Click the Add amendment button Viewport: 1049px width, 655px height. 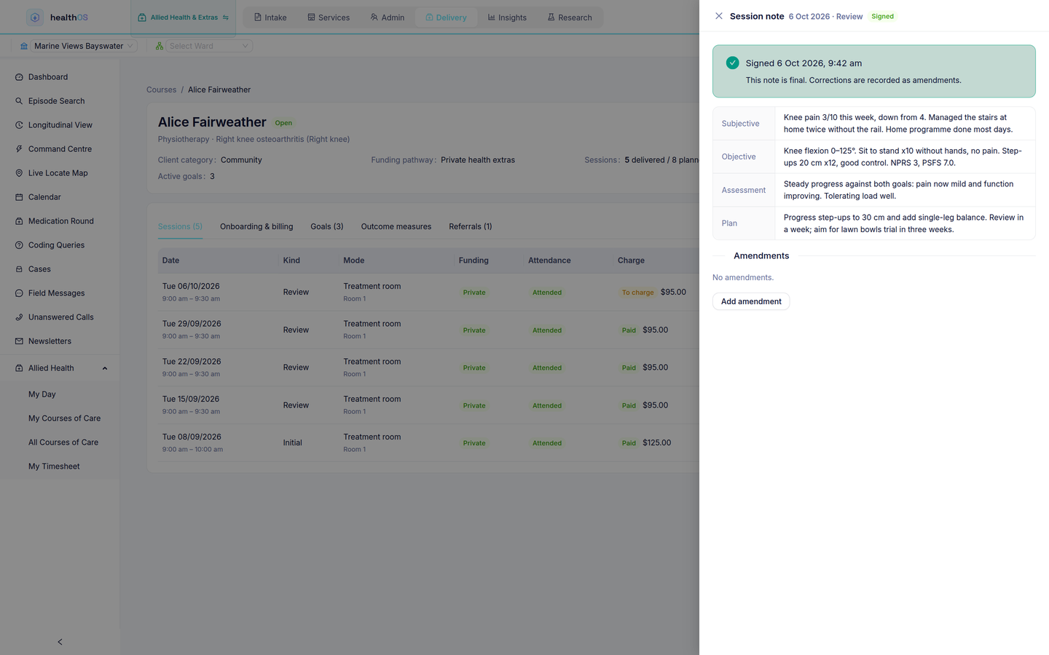click(751, 301)
